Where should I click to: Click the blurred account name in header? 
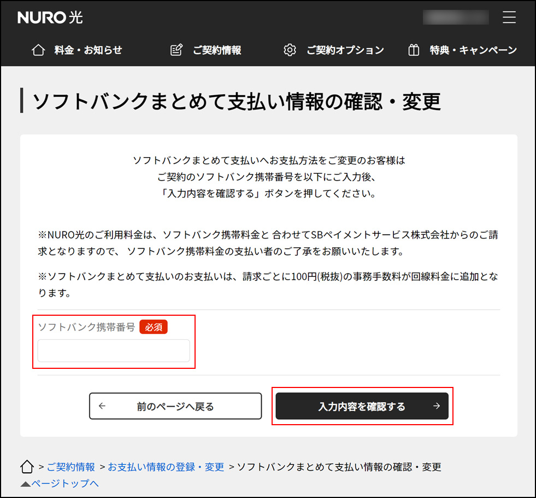pyautogui.click(x=456, y=18)
